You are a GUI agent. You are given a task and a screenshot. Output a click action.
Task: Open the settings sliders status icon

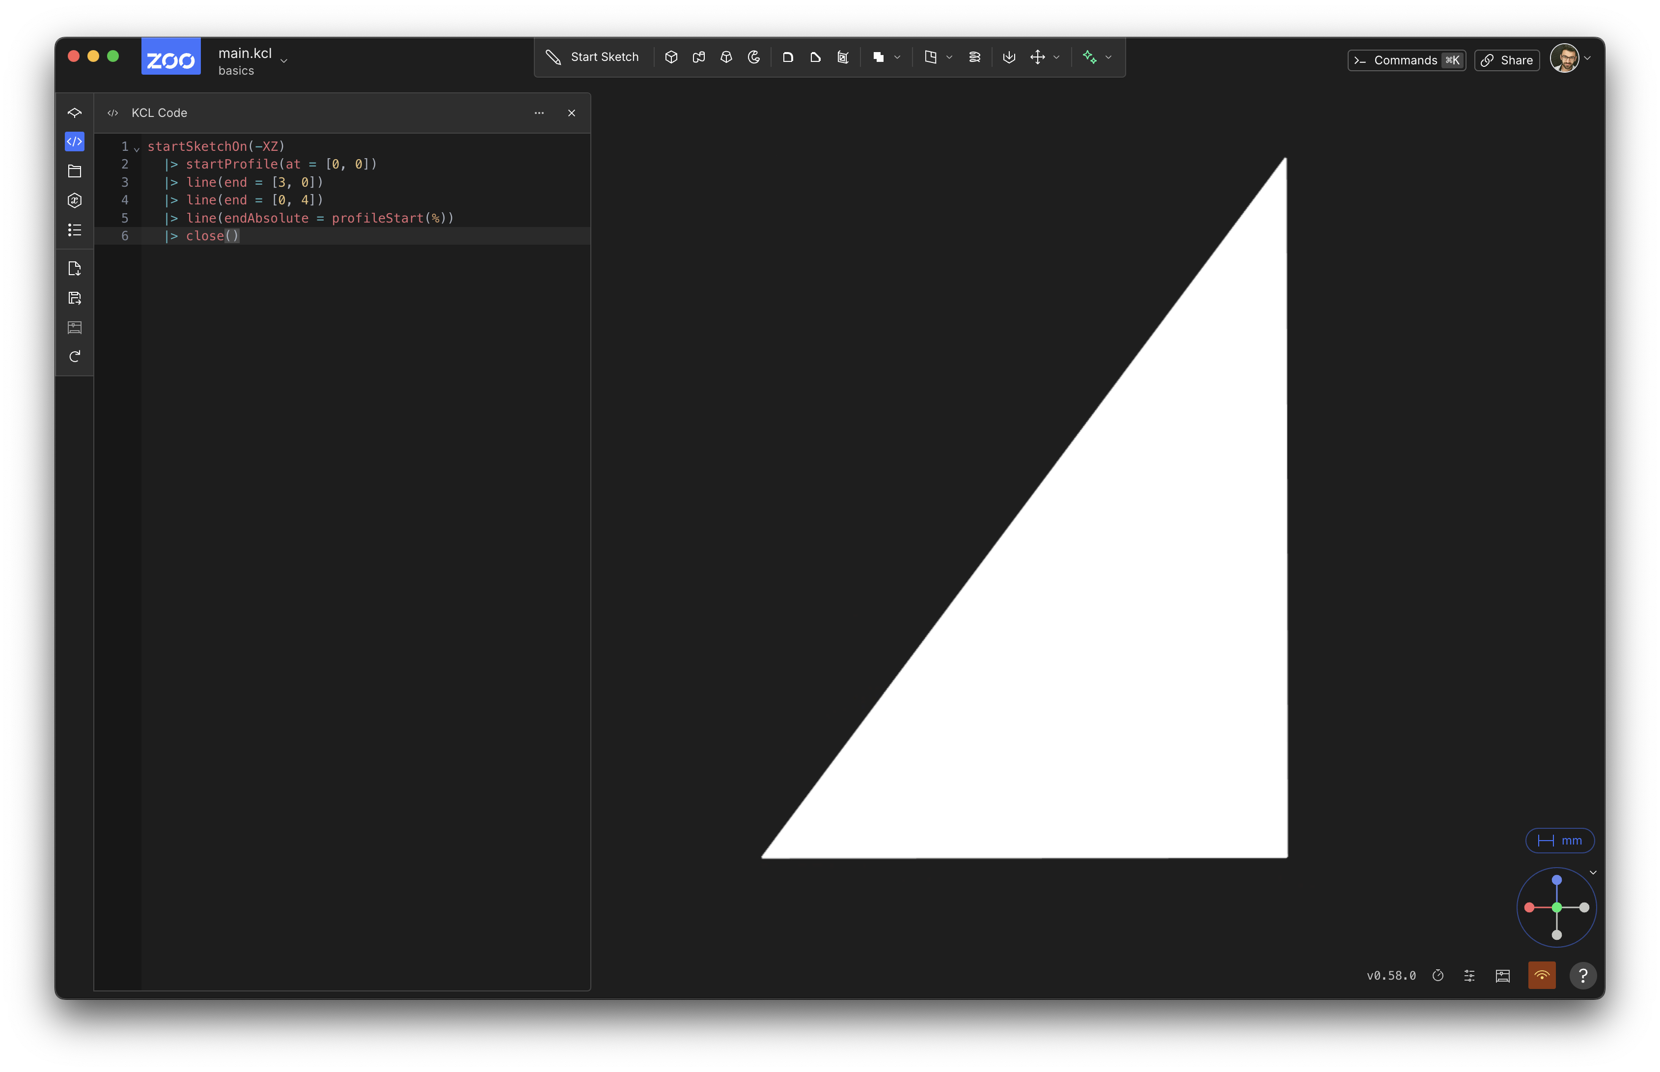(1469, 976)
